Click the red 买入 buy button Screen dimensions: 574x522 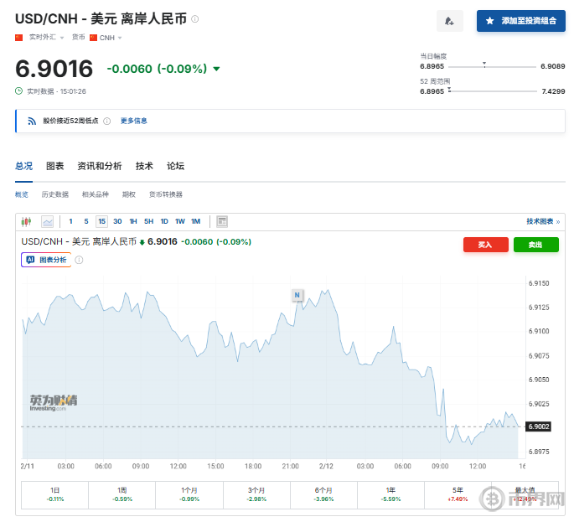pyautogui.click(x=485, y=245)
